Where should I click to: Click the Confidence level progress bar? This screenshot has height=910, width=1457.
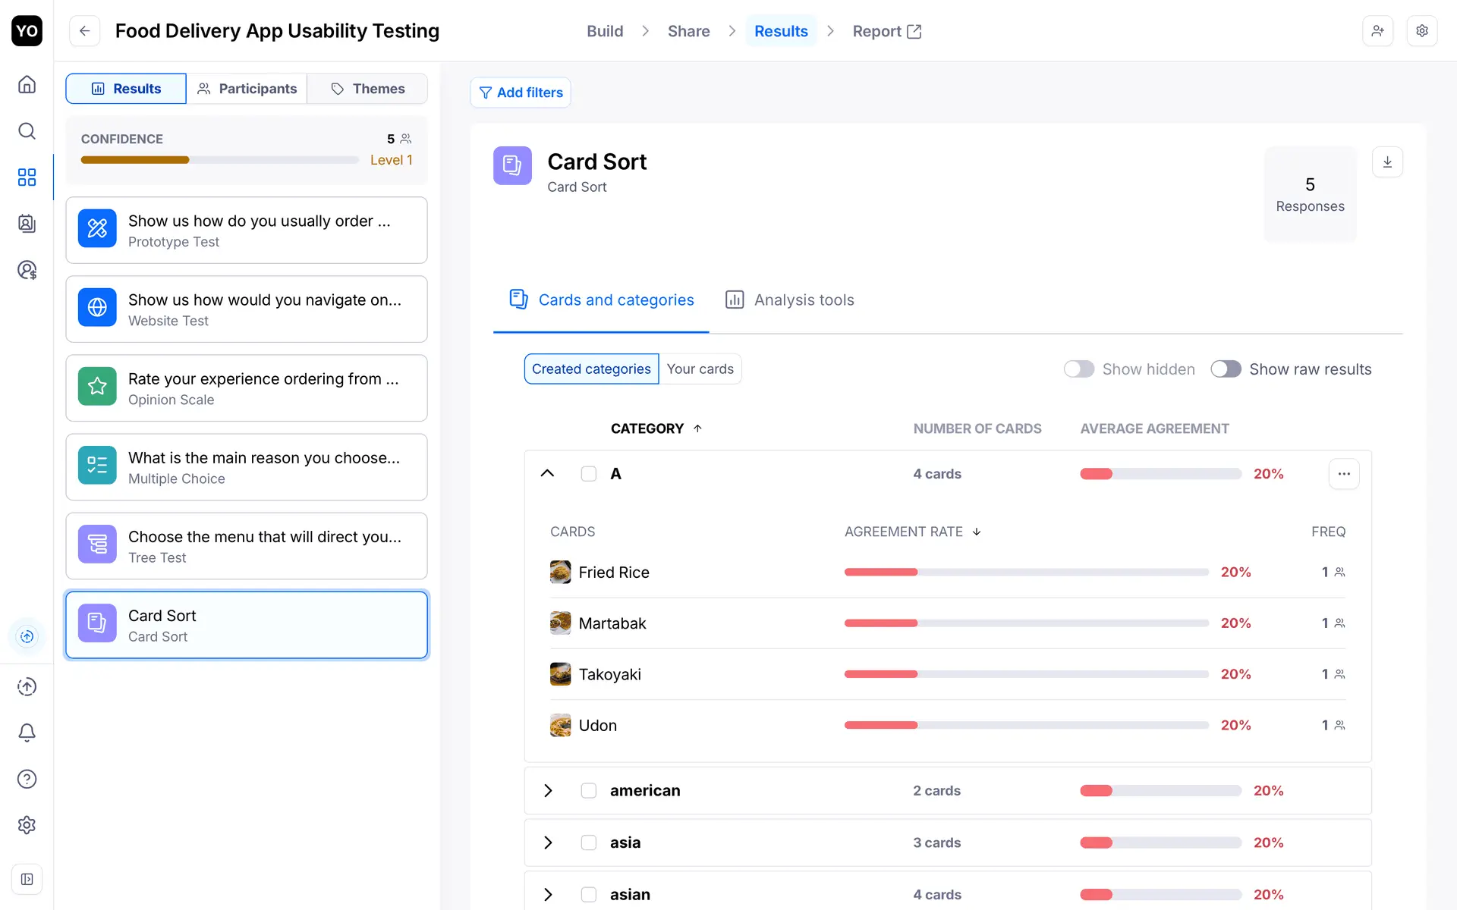[x=219, y=160]
